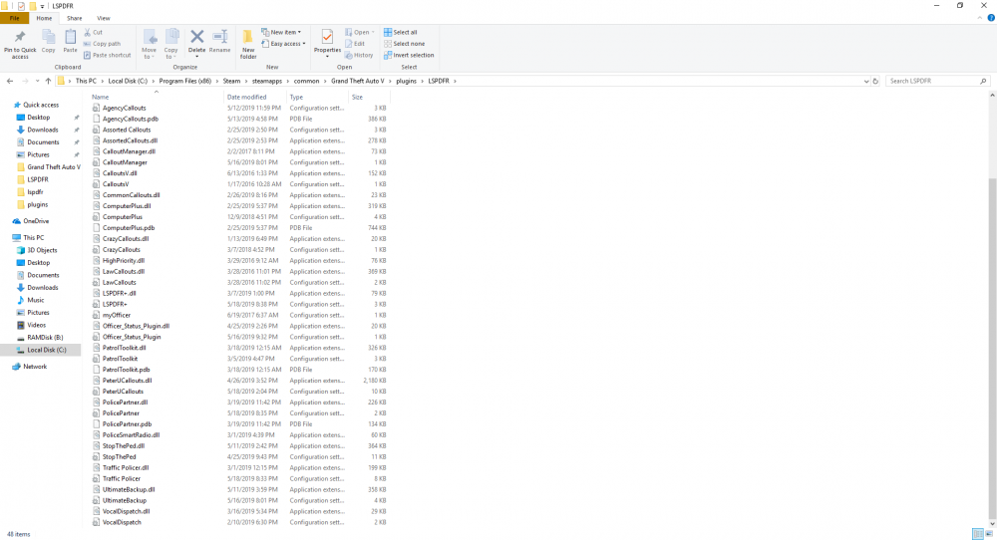Image resolution: width=997 pixels, height=540 pixels.
Task: Select Local Disk (C:) in navigation pane
Action: point(46,350)
